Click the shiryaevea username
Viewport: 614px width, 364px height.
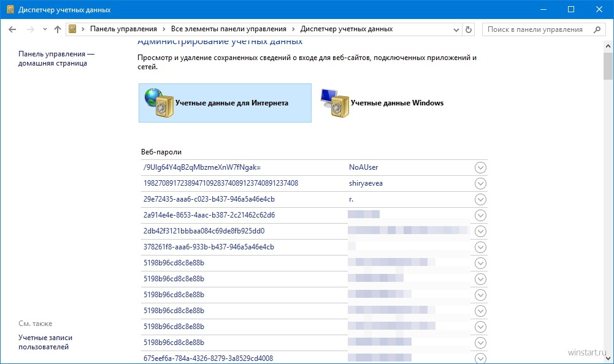pyautogui.click(x=366, y=183)
